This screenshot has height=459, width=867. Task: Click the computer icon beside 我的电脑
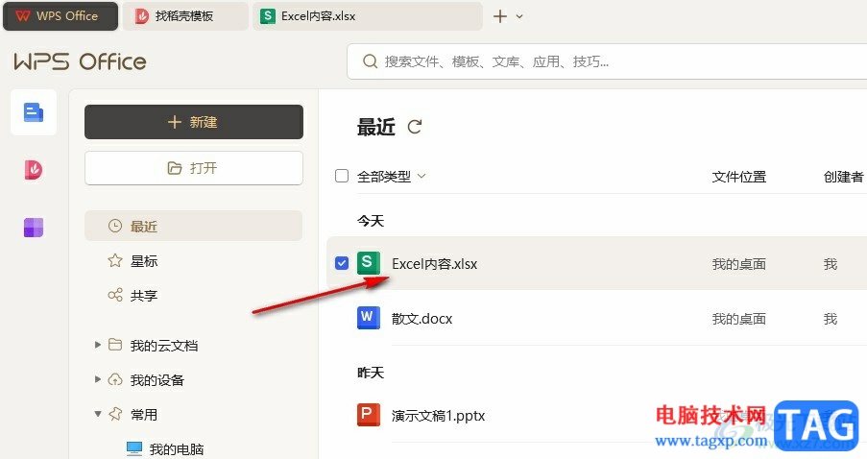(x=134, y=448)
